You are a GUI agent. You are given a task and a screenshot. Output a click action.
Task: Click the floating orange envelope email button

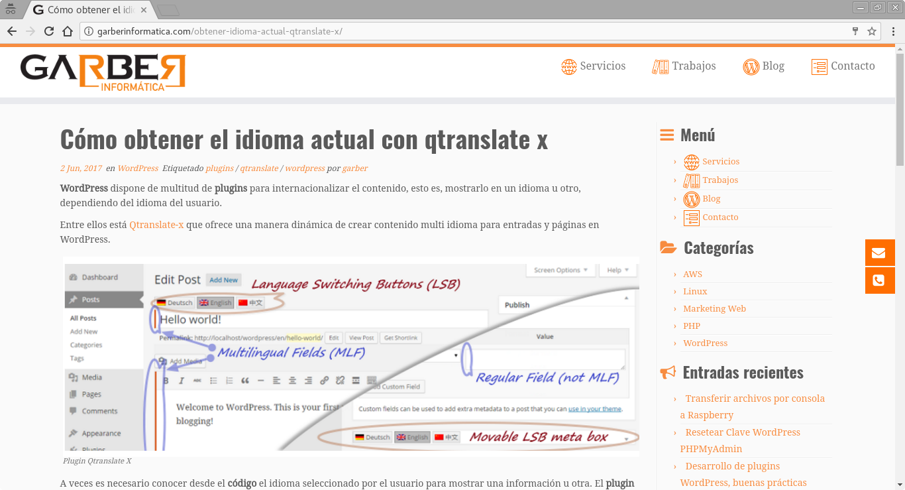(880, 253)
